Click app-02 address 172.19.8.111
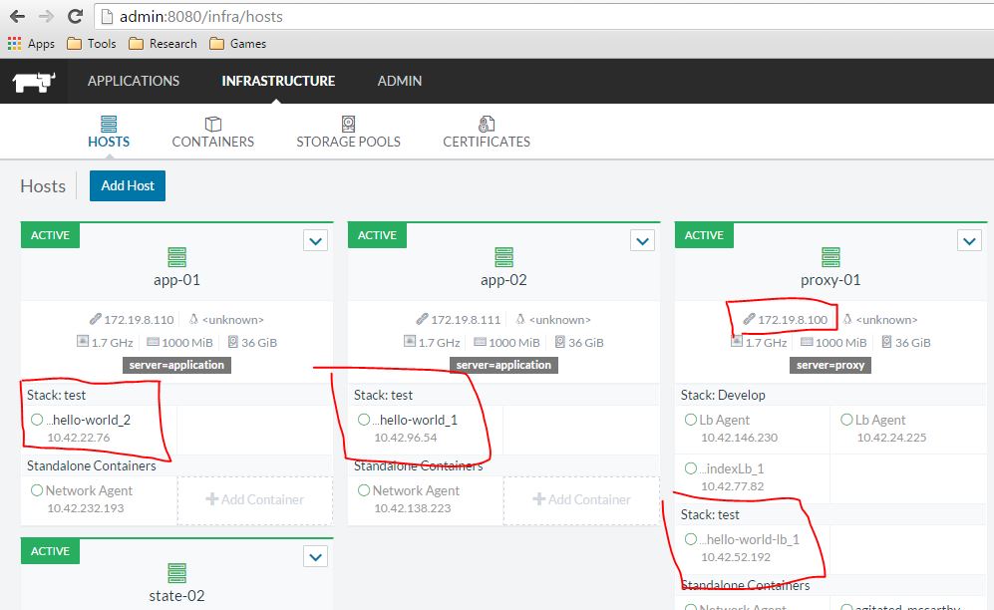The image size is (994, 610). (x=466, y=320)
